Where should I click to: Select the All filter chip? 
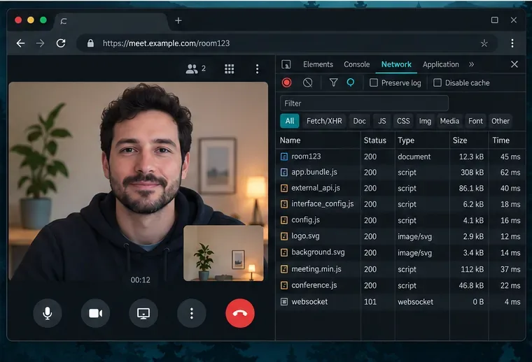(x=290, y=121)
